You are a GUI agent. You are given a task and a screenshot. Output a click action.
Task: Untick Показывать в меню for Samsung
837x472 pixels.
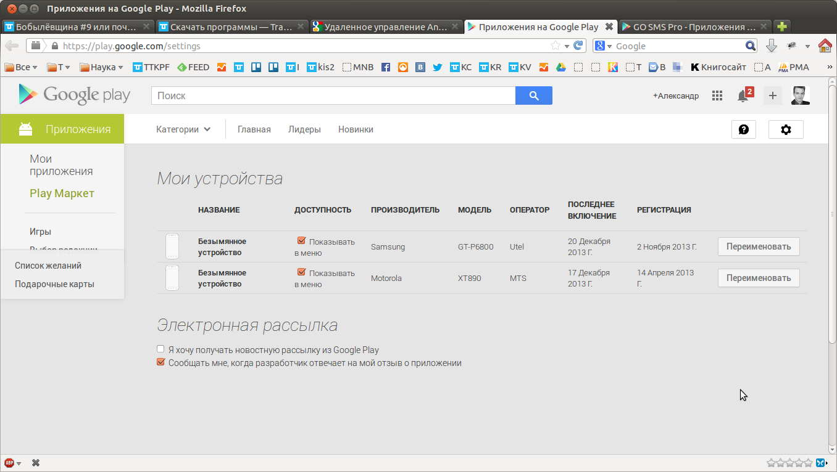[x=301, y=241]
